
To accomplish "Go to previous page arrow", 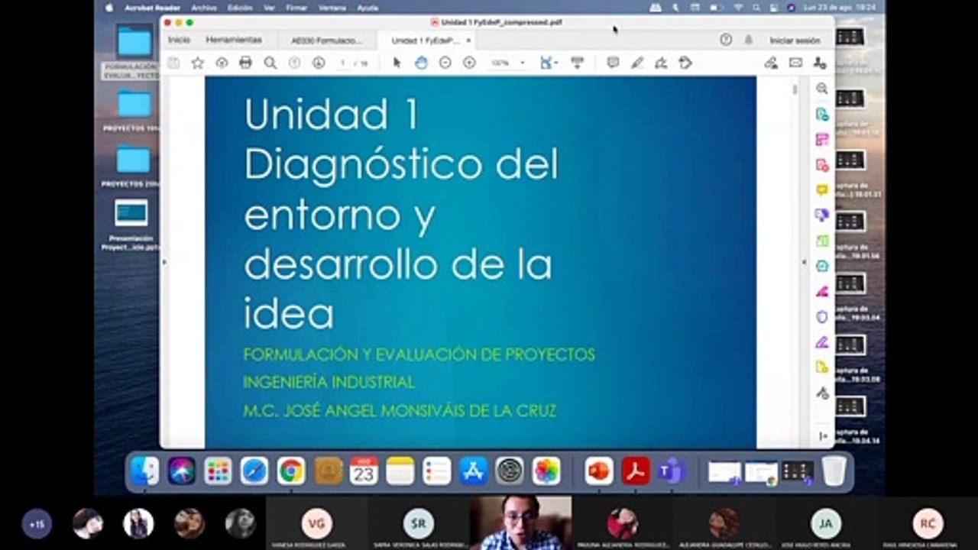I will click(x=294, y=63).
